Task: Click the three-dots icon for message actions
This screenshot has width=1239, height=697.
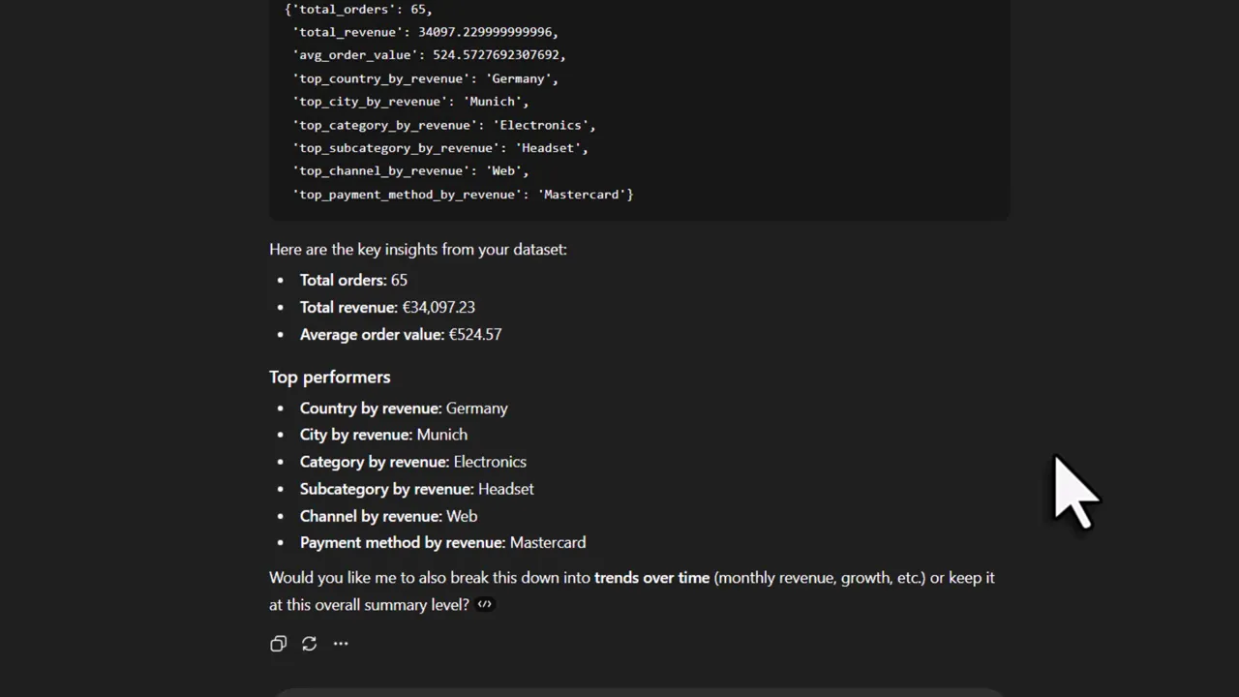Action: point(340,643)
